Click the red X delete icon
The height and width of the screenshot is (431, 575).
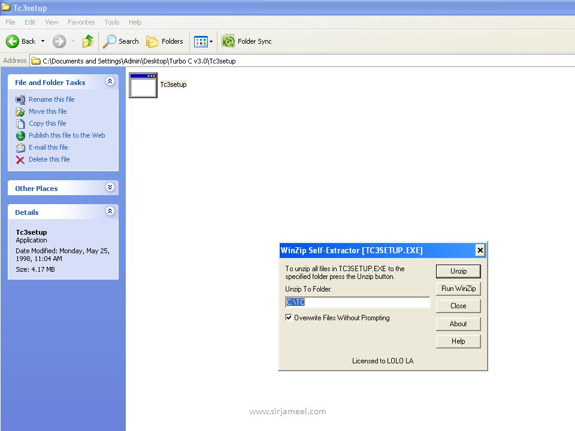pyautogui.click(x=20, y=160)
